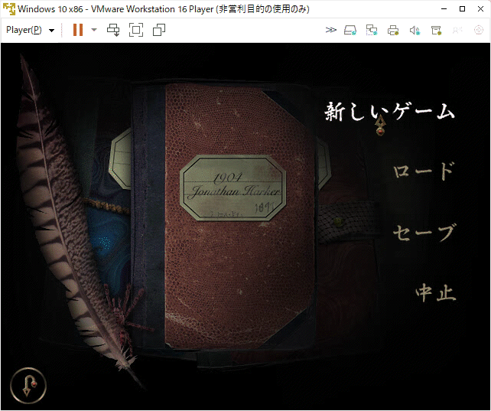Image resolution: width=491 pixels, height=411 pixels.
Task: Close the VMware Player window
Action: (x=480, y=8)
